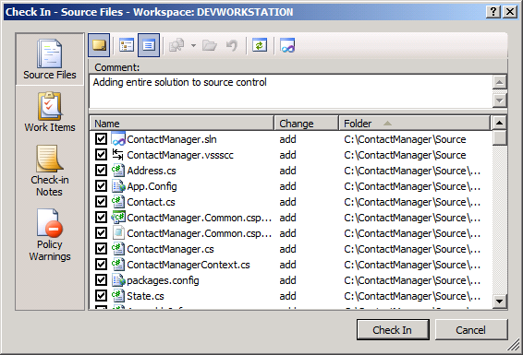
Task: Uncheck the packages.config checkbox
Action: [101, 279]
